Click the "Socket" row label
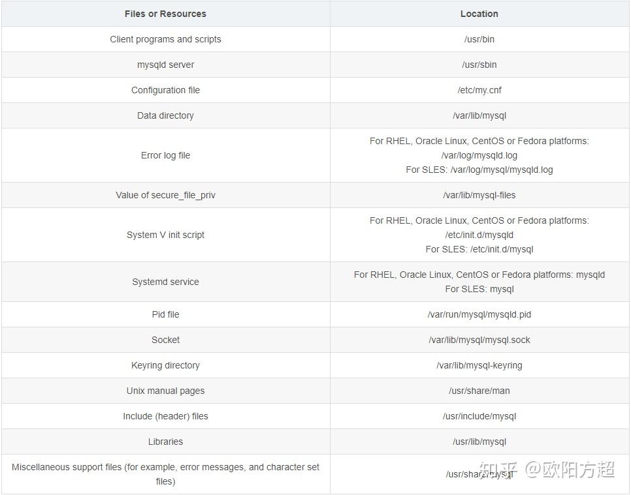631x495 pixels. pyautogui.click(x=165, y=340)
